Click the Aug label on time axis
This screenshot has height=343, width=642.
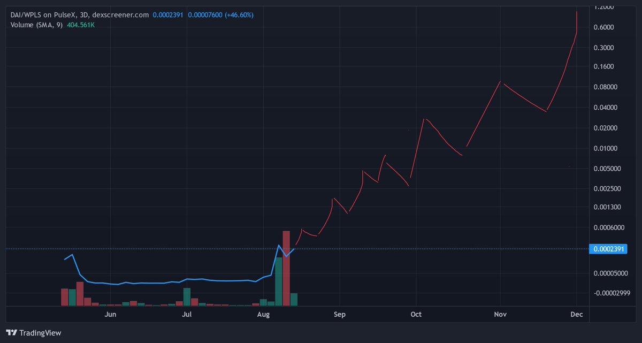(x=264, y=315)
